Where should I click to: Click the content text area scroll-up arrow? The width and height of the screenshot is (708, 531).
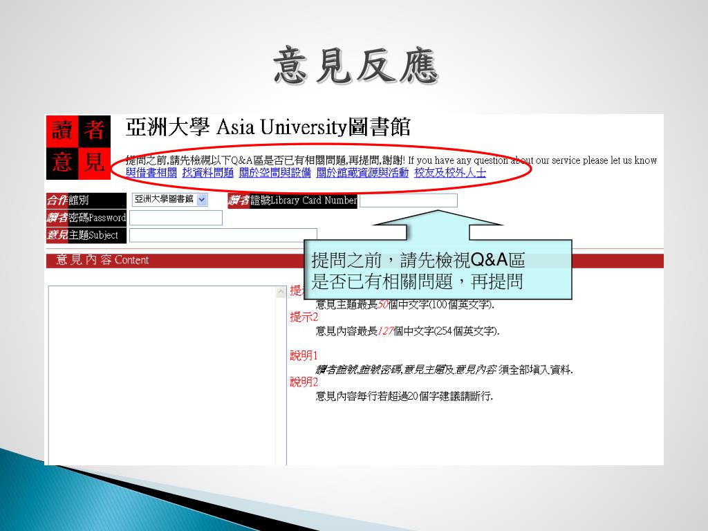coord(281,292)
